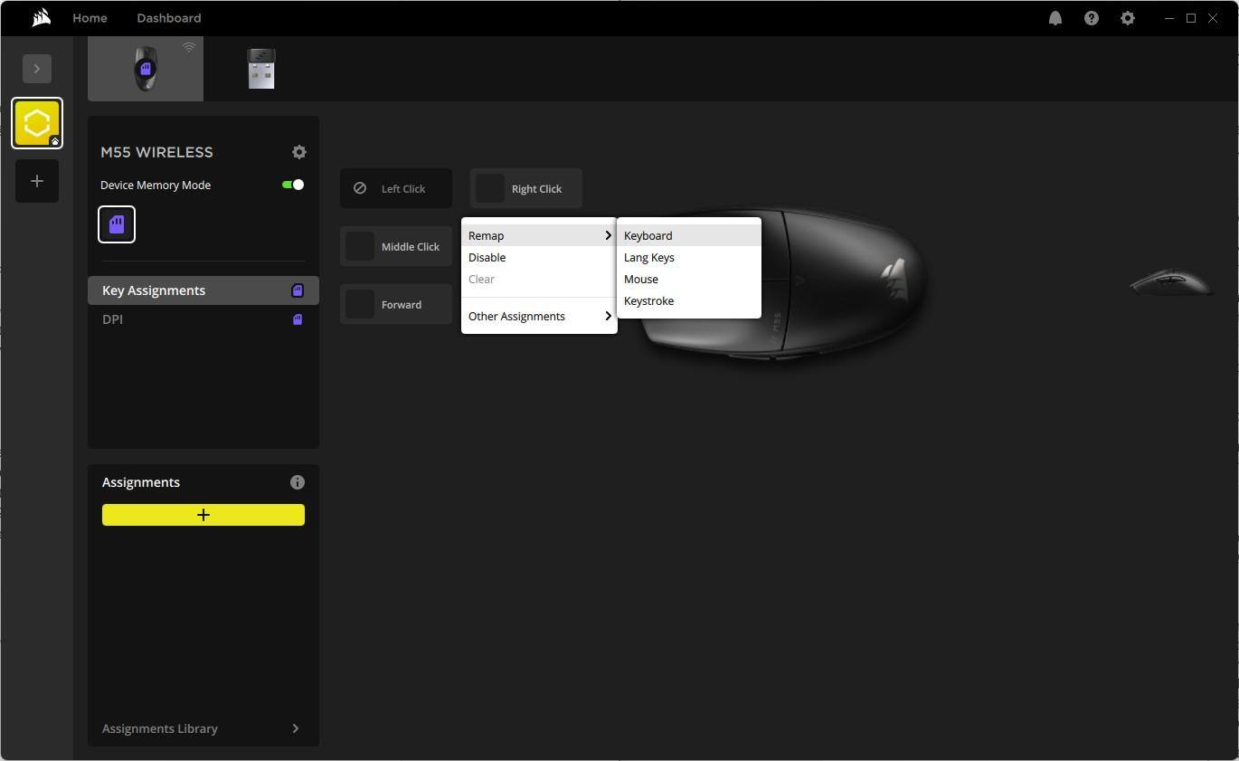Open the global settings gear icon
The width and height of the screenshot is (1239, 761).
coord(1127,18)
